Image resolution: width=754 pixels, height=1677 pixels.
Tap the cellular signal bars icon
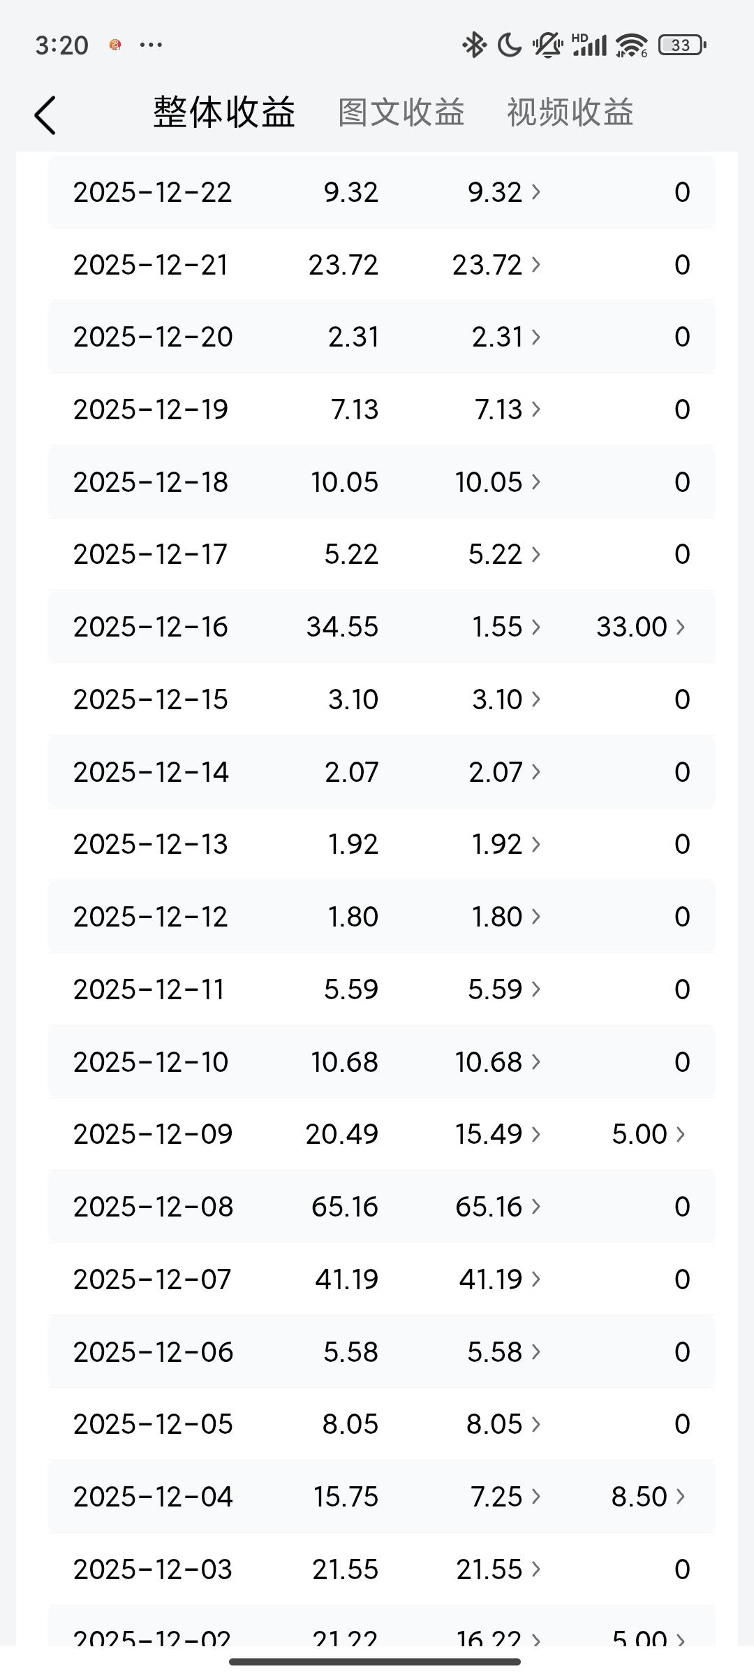[589, 45]
